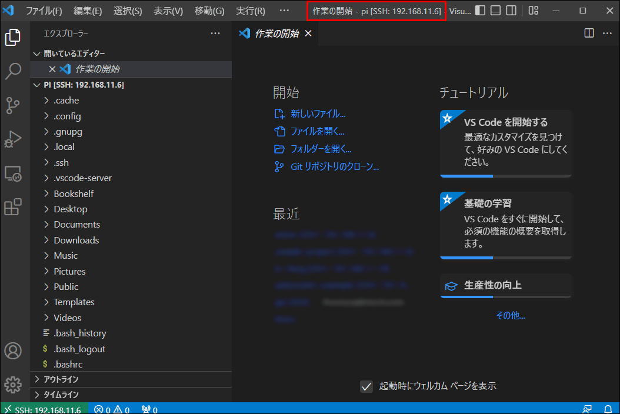Open errors and warnings status item
The image size is (620, 414).
[112, 410]
